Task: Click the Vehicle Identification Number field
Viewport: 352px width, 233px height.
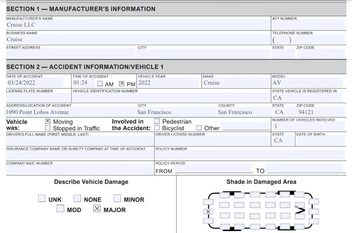Action: pyautogui.click(x=171, y=98)
